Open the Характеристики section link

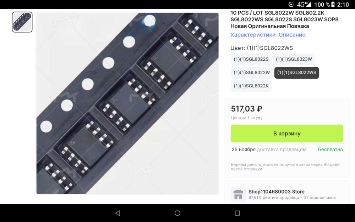coord(253,35)
